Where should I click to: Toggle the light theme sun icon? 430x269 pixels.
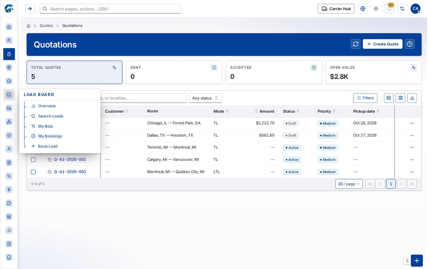click(376, 9)
